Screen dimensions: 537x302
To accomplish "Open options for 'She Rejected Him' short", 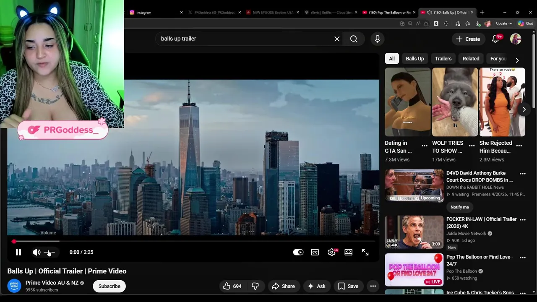I will 519,146.
